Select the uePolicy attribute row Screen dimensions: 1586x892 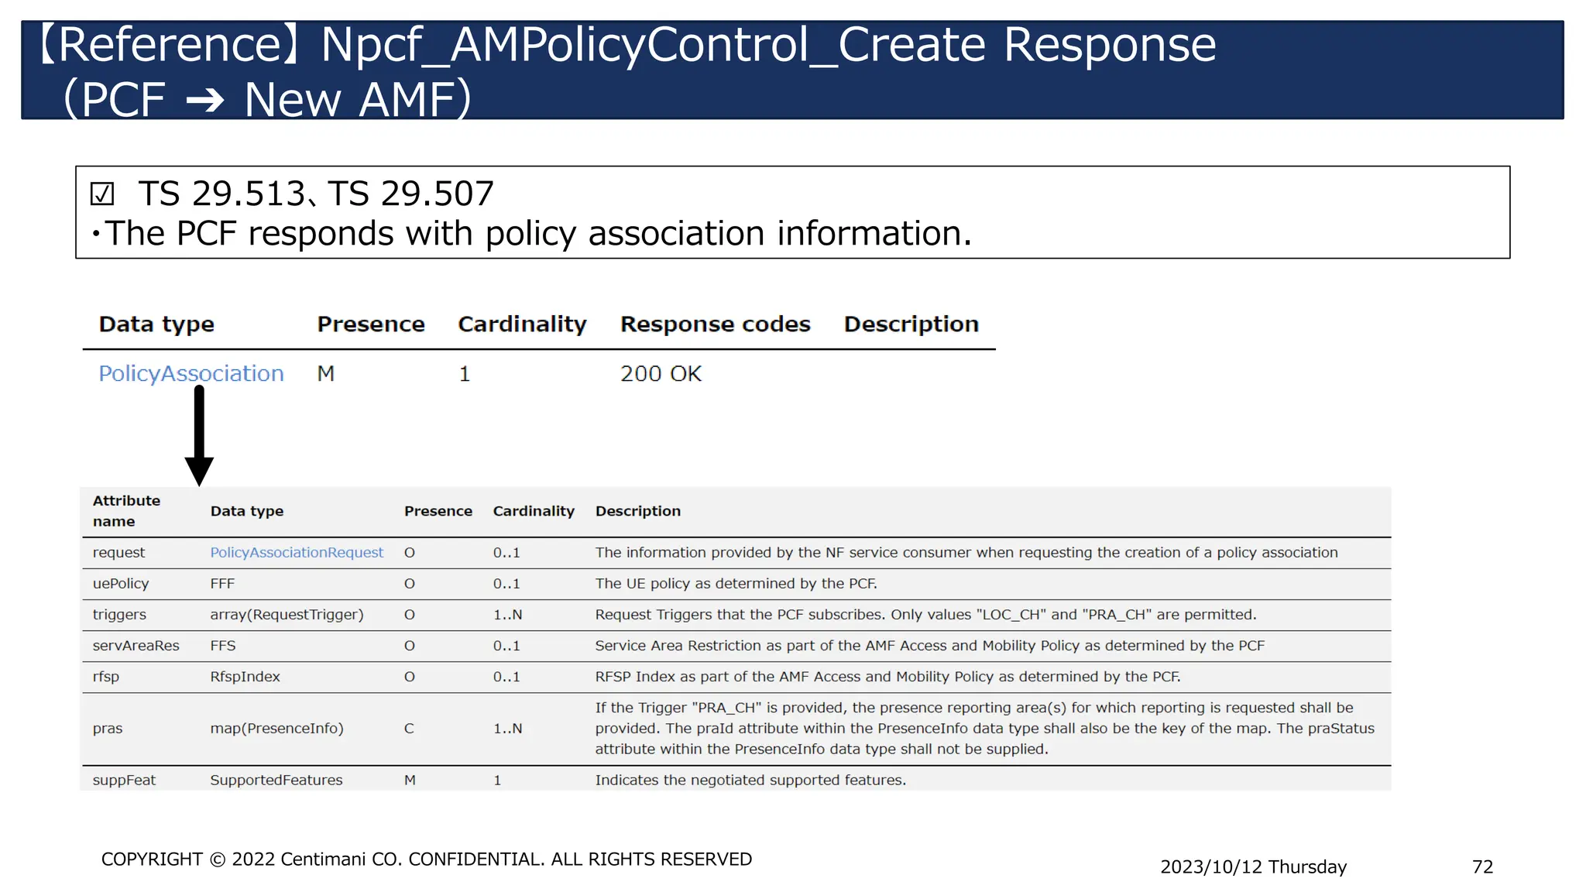[x=121, y=584]
